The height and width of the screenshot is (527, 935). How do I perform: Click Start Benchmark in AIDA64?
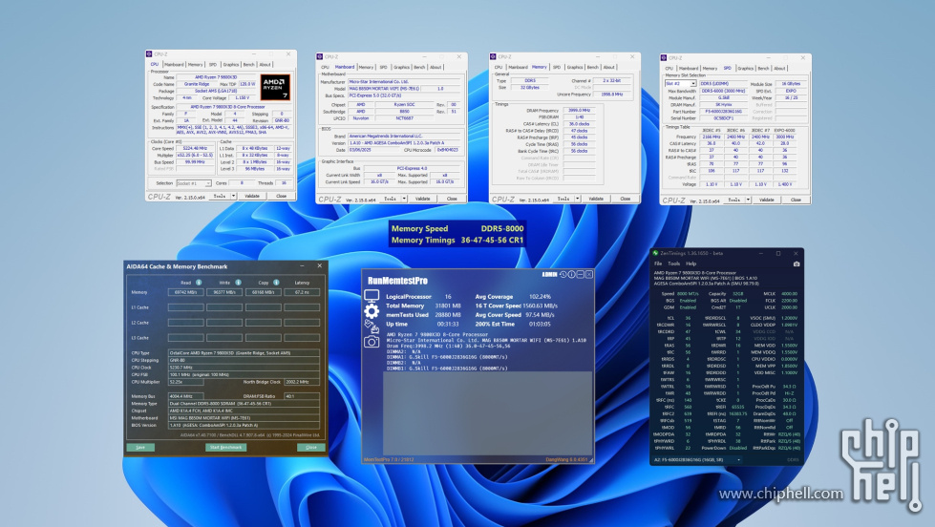pos(226,447)
